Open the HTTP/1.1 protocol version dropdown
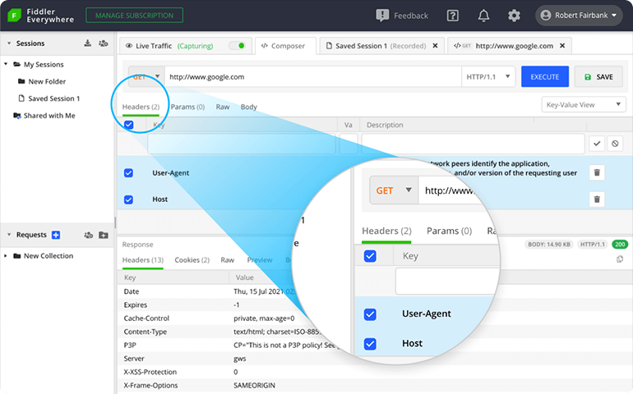The image size is (633, 394). (x=489, y=77)
